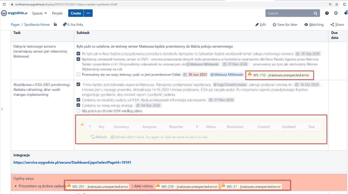348x194 pixels.
Task: Open the Create more options ellipsis
Action: tap(88, 13)
